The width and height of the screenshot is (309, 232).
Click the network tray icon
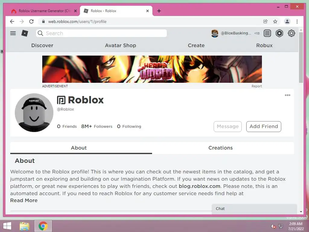(x=280, y=226)
